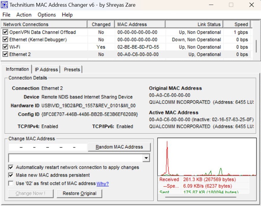Switch to the Presets tab

click(72, 69)
